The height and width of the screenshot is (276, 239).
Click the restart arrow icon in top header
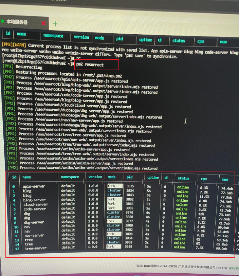pos(160,40)
